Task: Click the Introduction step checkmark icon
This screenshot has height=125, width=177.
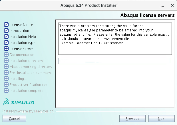Action: [6, 31]
